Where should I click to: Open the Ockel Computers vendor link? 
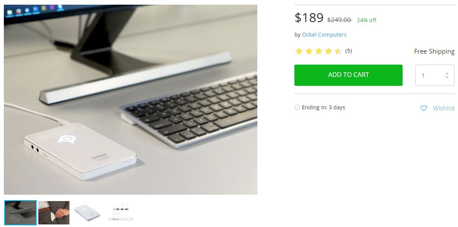tap(324, 34)
